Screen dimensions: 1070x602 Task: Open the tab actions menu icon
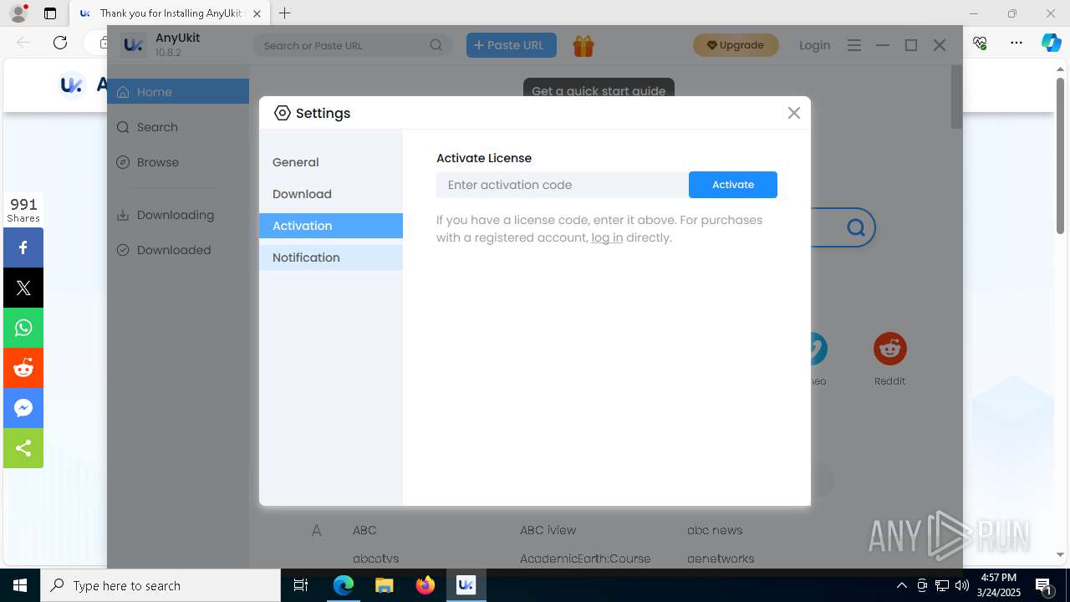point(50,13)
